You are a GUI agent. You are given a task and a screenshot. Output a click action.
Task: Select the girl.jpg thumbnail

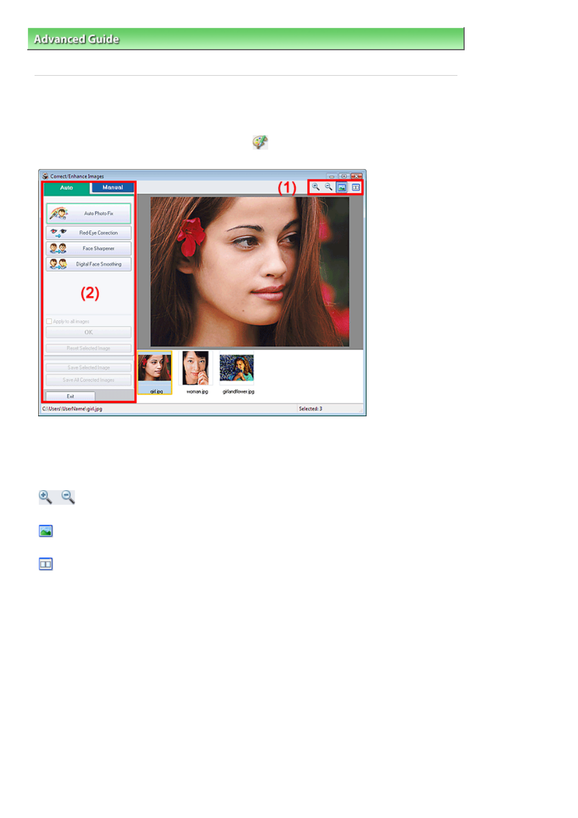coord(154,373)
